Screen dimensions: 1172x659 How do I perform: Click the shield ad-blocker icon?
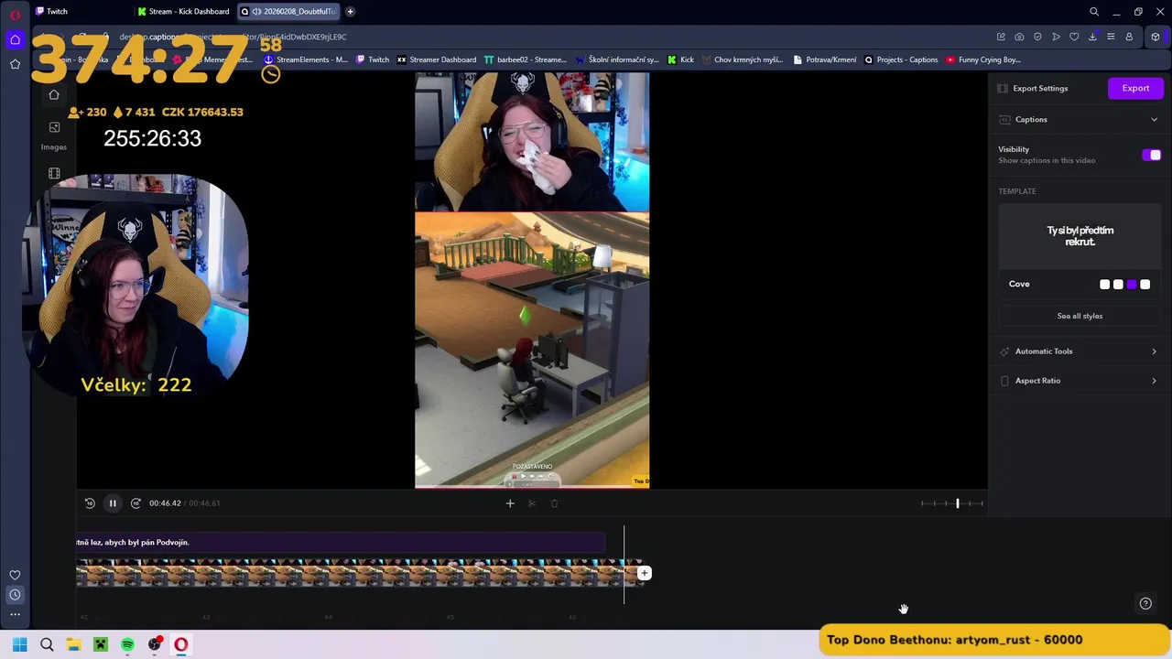tap(1037, 37)
